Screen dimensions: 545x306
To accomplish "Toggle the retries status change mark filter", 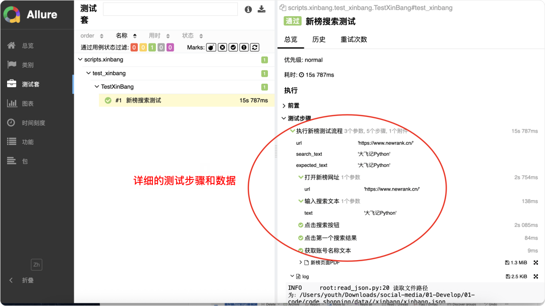I will pyautogui.click(x=255, y=47).
